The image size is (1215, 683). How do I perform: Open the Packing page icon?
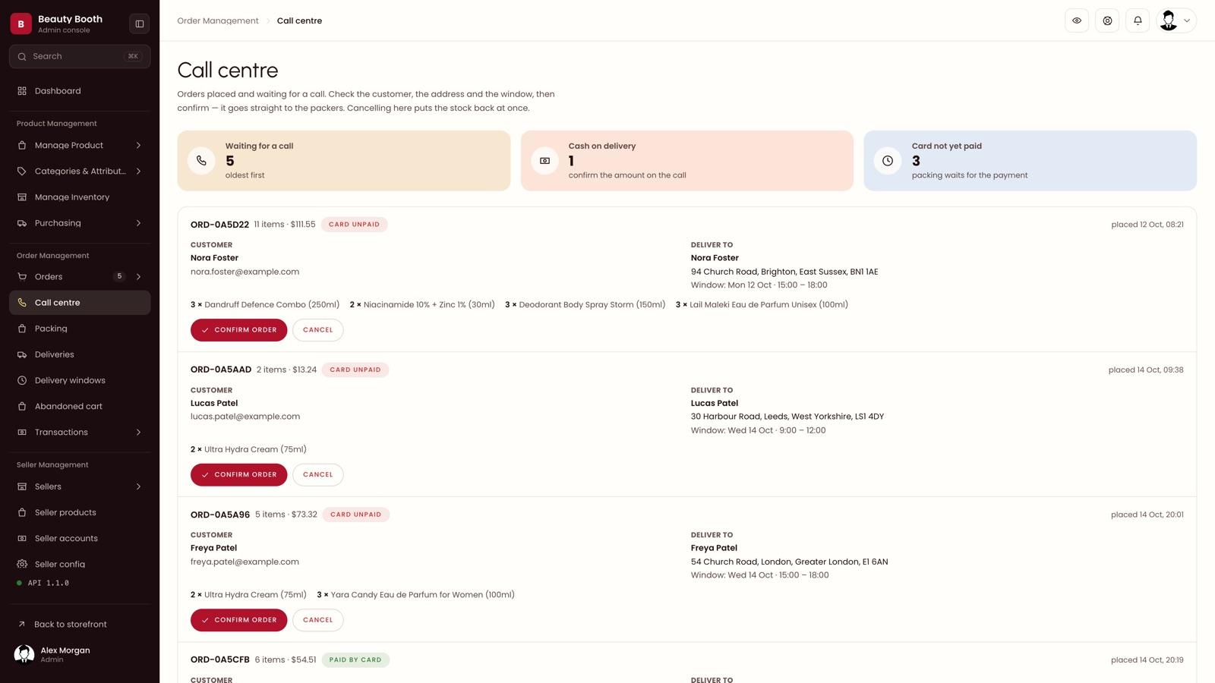(22, 329)
